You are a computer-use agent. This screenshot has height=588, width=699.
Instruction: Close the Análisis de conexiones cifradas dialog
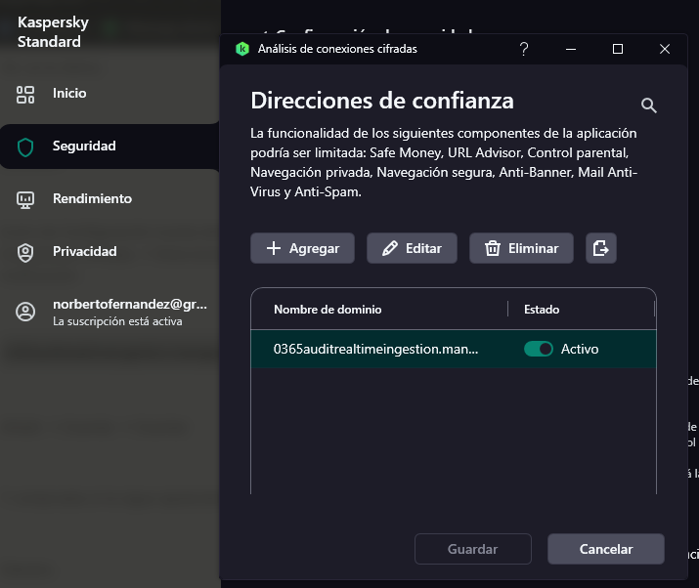pyautogui.click(x=665, y=49)
